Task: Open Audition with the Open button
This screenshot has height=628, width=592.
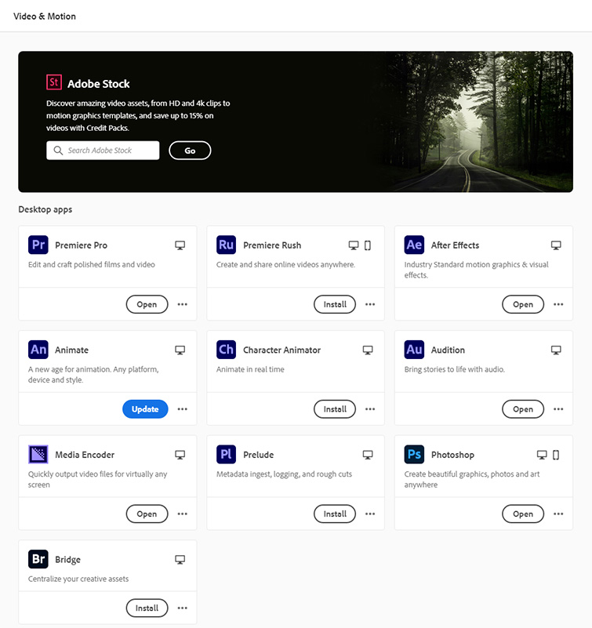Action: coord(523,409)
